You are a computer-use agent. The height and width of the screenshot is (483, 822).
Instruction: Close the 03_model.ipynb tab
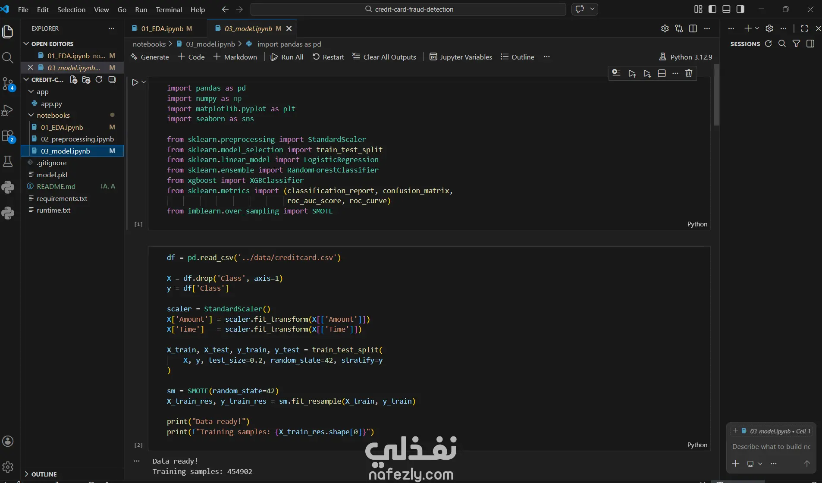[289, 28]
